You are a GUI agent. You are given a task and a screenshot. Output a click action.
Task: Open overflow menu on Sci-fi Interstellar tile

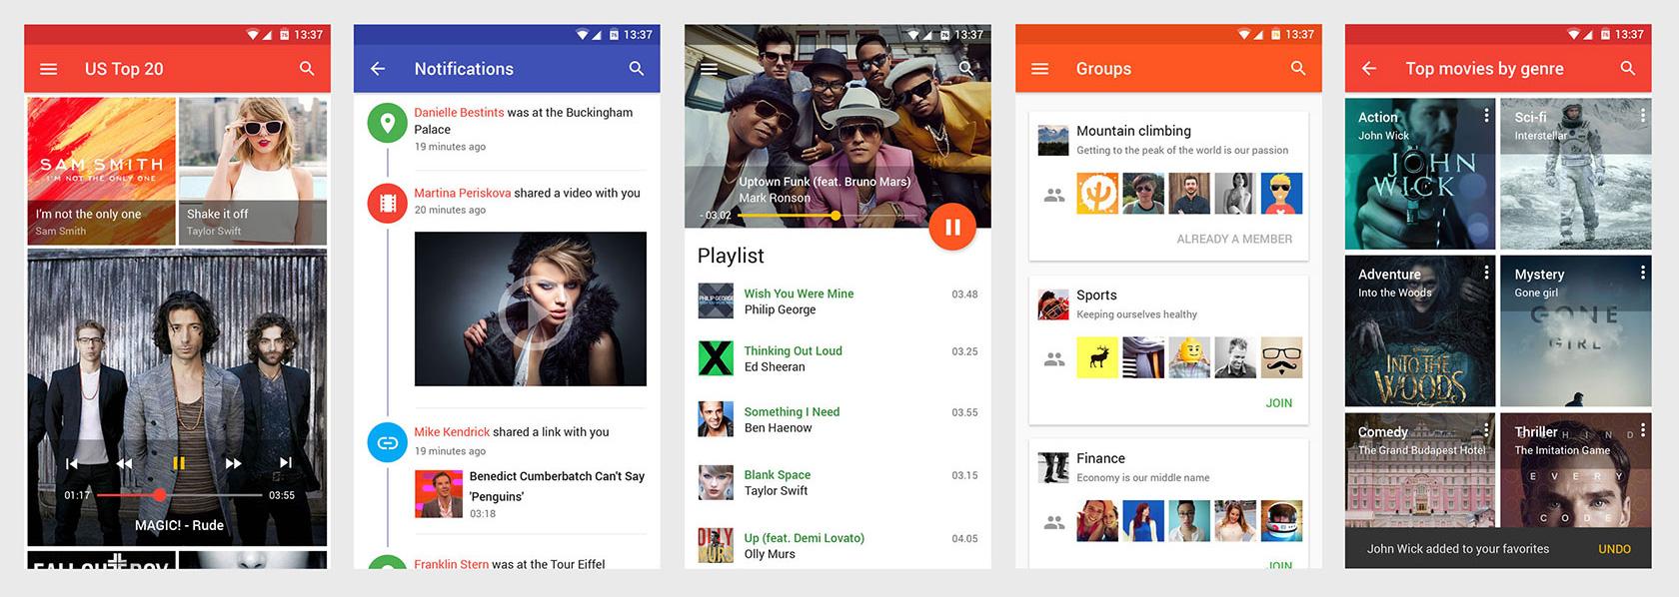pyautogui.click(x=1642, y=116)
